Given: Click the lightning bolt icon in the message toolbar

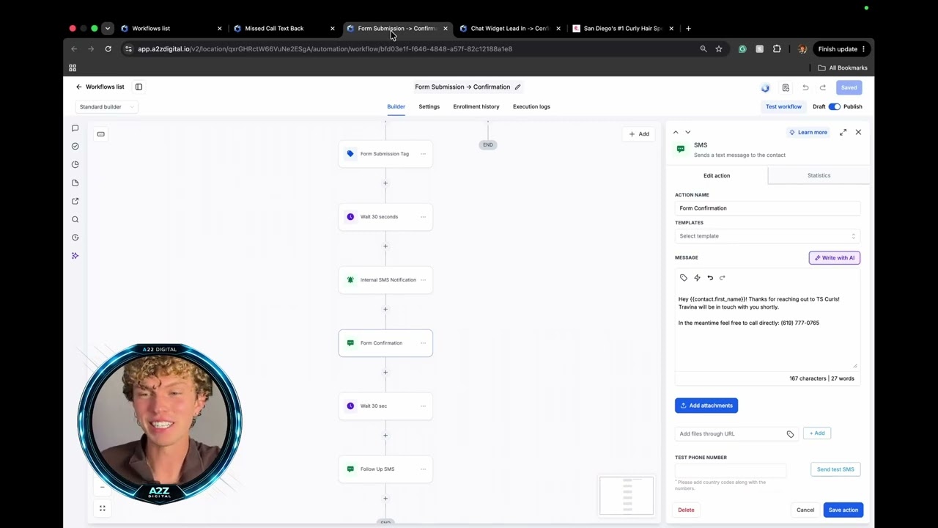Looking at the screenshot, I should 697,278.
